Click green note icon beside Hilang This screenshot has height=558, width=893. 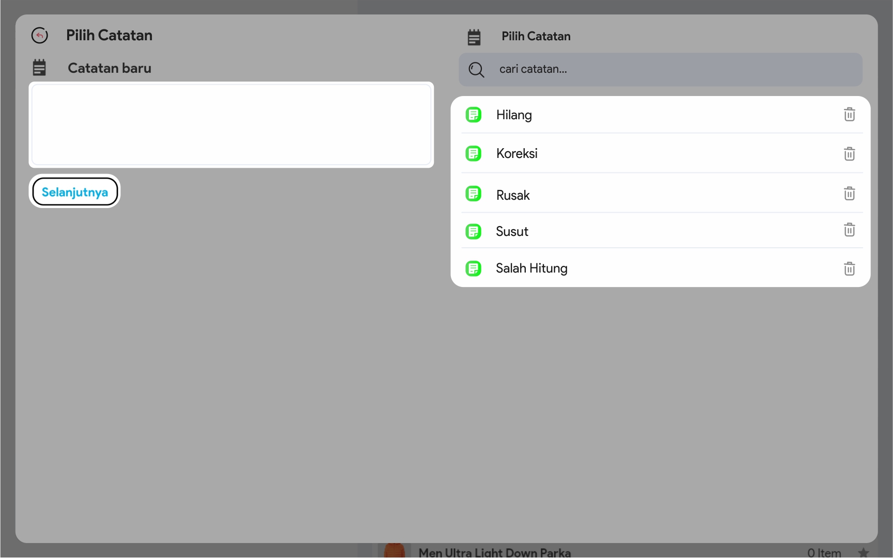(x=473, y=115)
